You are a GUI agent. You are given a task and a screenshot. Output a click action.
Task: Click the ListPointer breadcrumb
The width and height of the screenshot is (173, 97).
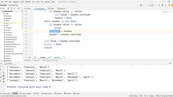tap(28, 60)
